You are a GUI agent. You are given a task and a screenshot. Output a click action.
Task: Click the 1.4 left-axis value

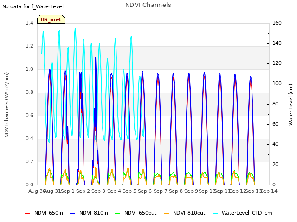(x=29, y=23)
